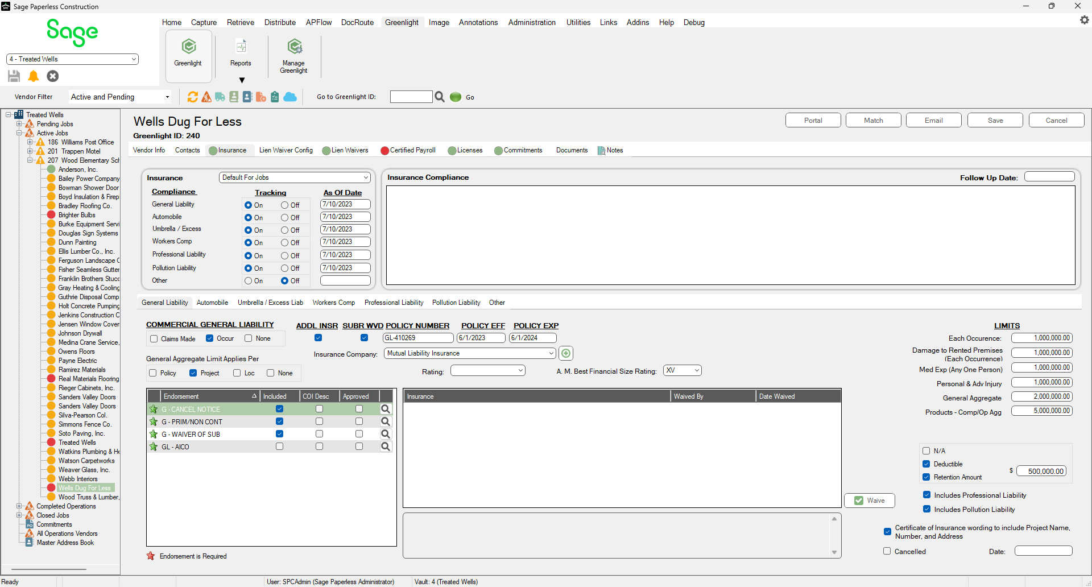Switch to the Lien Waivers tab
The height and width of the screenshot is (587, 1092).
pos(345,150)
